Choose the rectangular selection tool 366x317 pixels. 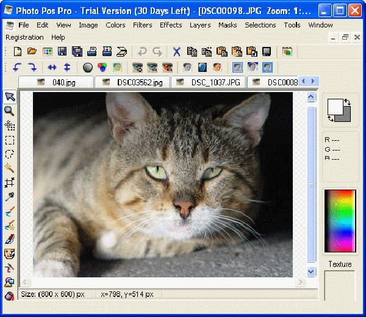tap(9, 140)
